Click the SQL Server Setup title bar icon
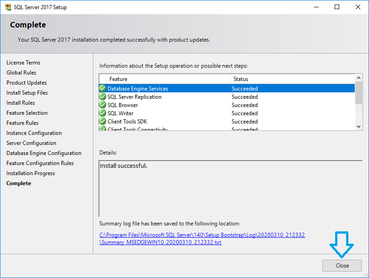This screenshot has width=369, height=278. [8, 7]
